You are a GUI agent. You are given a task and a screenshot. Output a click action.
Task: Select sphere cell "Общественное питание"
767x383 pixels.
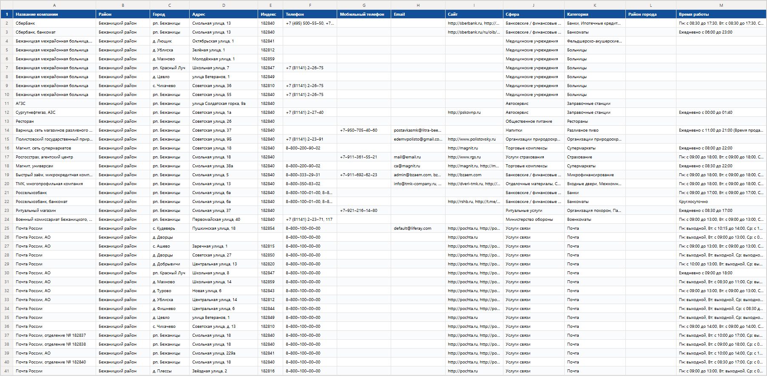coord(534,121)
